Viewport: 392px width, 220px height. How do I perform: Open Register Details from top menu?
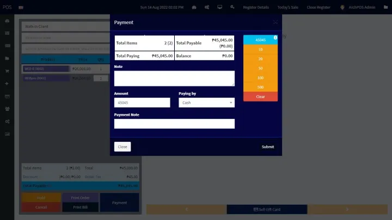click(255, 8)
